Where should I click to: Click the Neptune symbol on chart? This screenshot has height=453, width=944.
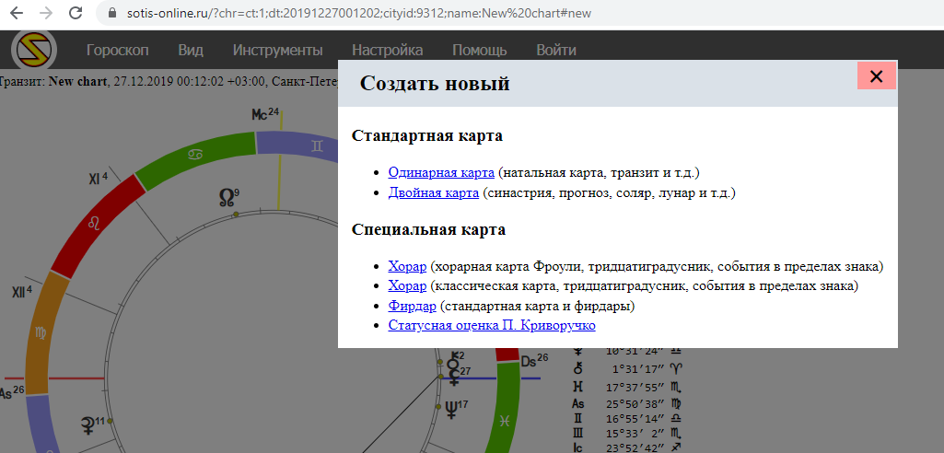(x=451, y=409)
